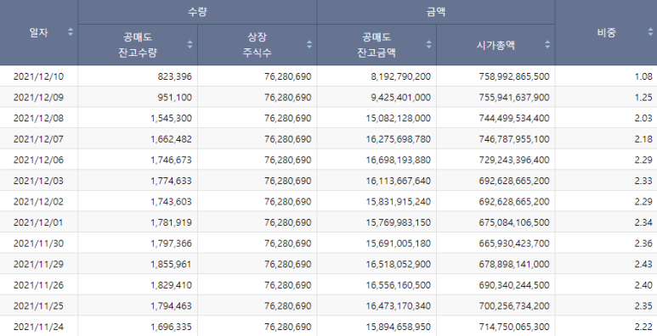657x336 pixels.
Task: Click market cap 744,499,534,400
Action: tap(514, 118)
